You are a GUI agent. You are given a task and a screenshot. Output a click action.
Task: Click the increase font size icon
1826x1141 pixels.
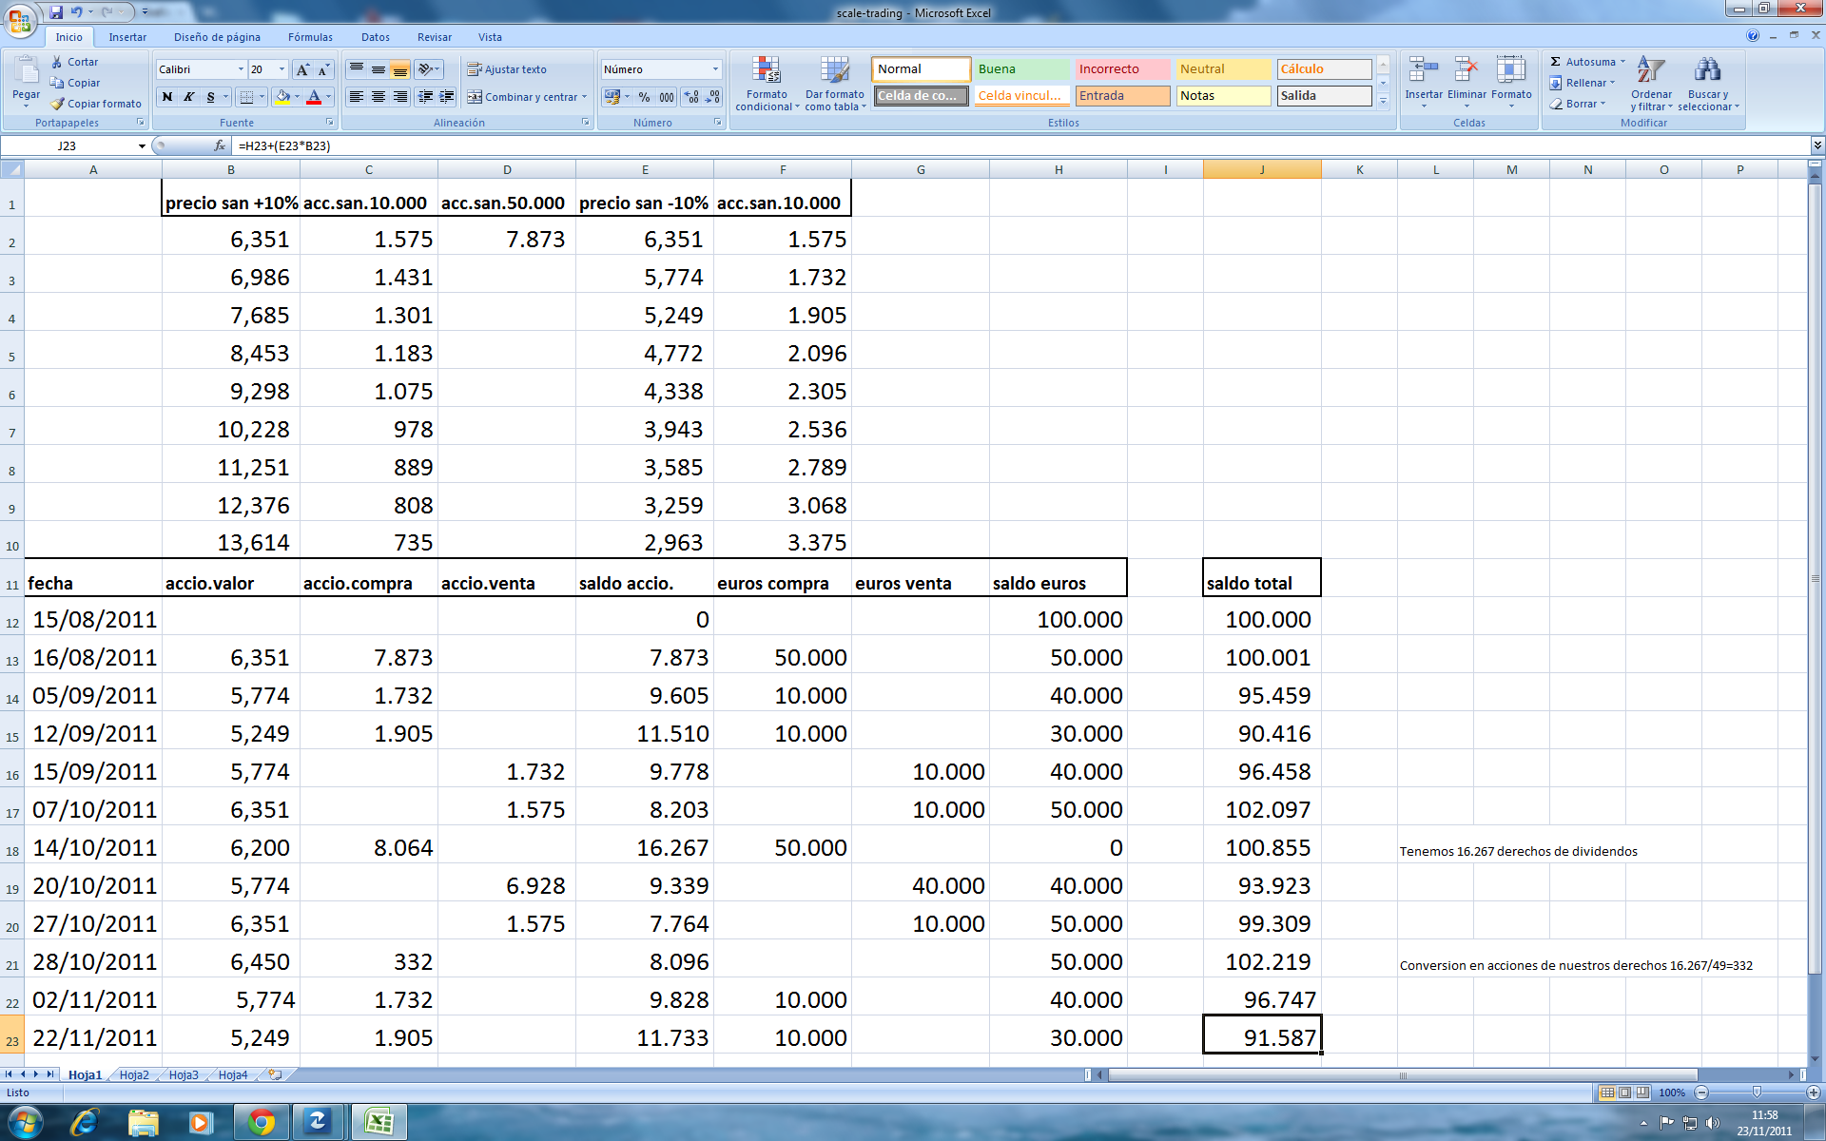302,69
